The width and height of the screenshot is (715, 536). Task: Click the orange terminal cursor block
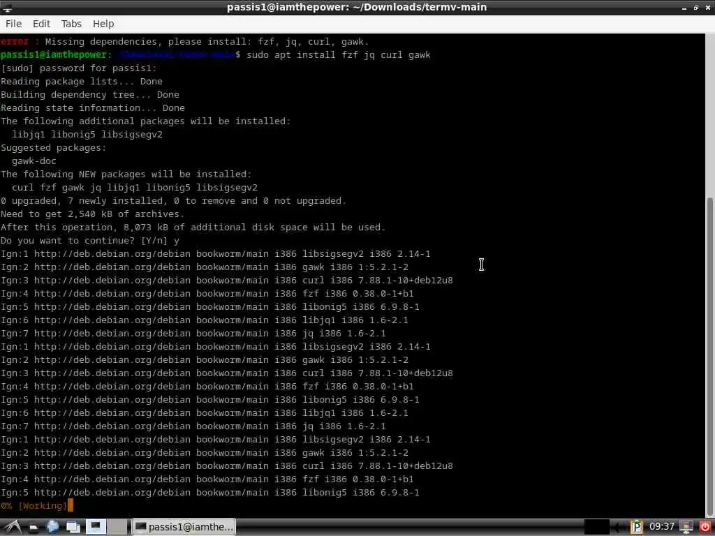71,506
